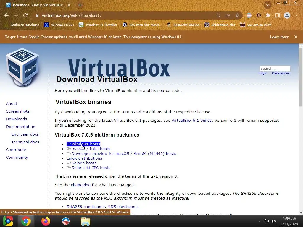Open Screenshots in sidebar

point(18,111)
